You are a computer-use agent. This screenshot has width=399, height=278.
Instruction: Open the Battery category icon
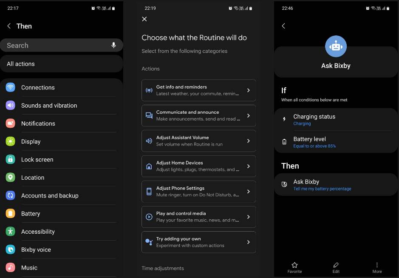(11, 213)
